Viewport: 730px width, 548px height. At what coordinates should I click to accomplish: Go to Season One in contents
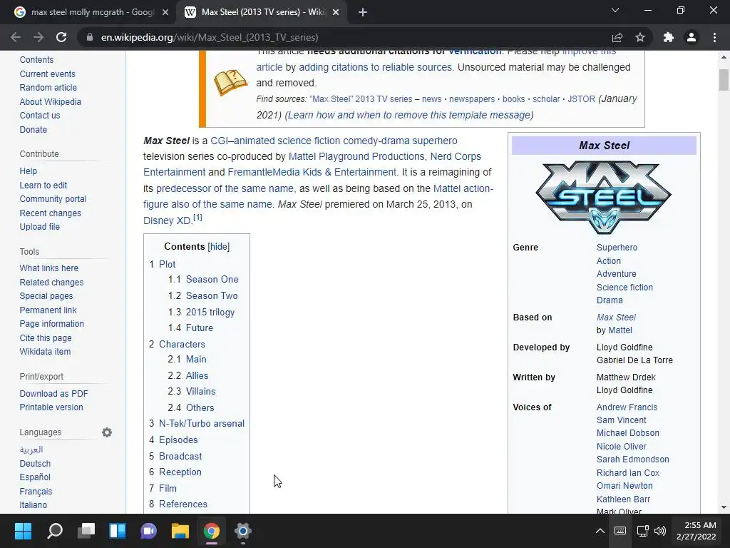[212, 279]
